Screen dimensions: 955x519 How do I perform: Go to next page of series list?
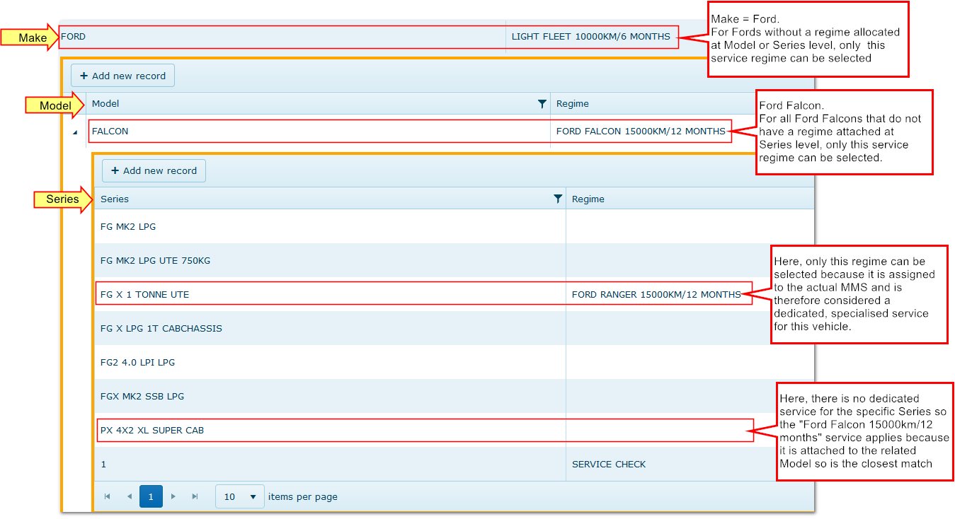click(x=173, y=496)
